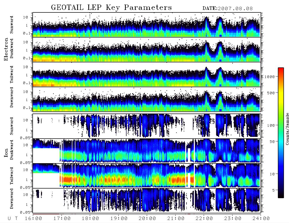Select the vertical 'Ion' group label
This screenshot has width=289, height=223.
click(6, 153)
